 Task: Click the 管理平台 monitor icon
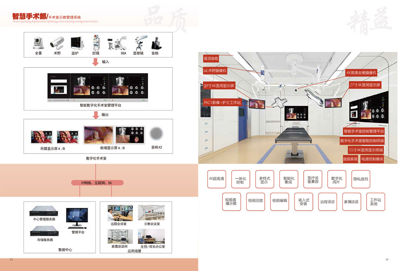[77, 218]
